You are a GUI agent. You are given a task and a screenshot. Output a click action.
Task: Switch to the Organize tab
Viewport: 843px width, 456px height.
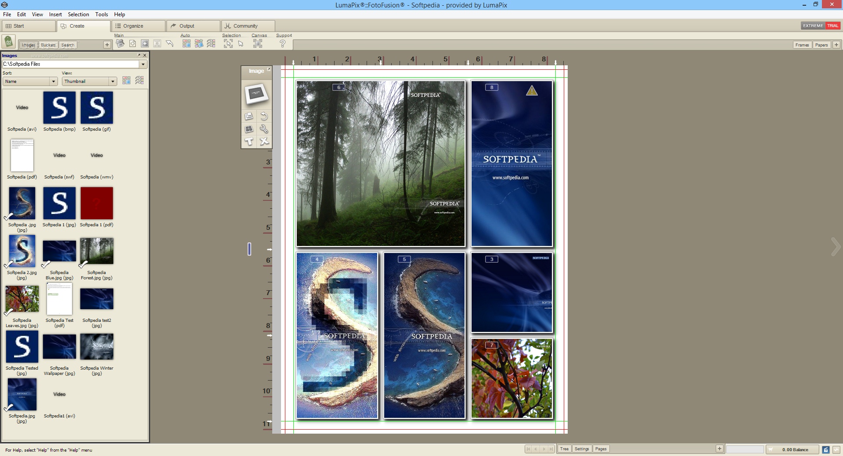(x=138, y=26)
